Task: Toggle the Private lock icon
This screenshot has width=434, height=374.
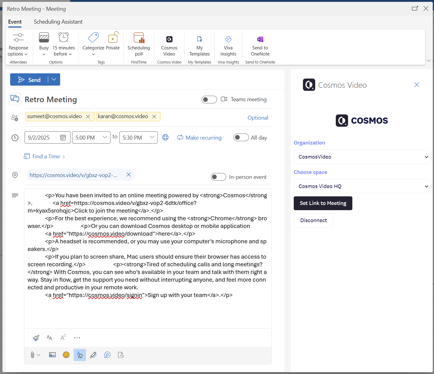Action: (x=113, y=37)
